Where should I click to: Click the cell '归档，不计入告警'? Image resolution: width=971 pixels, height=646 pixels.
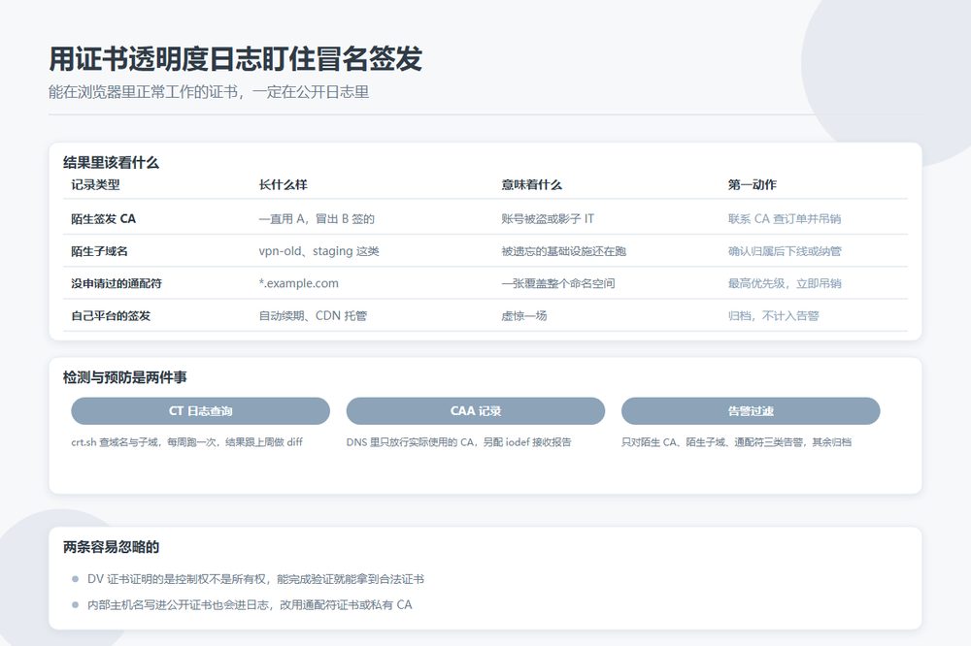pos(774,315)
